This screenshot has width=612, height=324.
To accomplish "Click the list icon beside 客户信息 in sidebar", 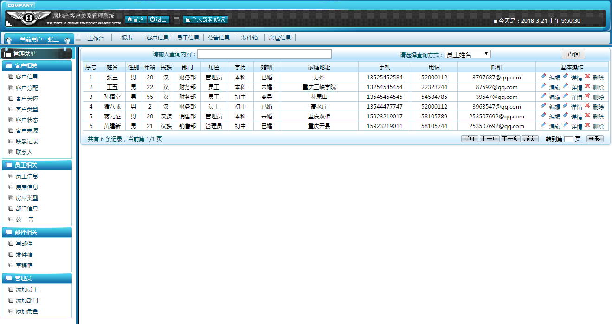I will pos(11,77).
